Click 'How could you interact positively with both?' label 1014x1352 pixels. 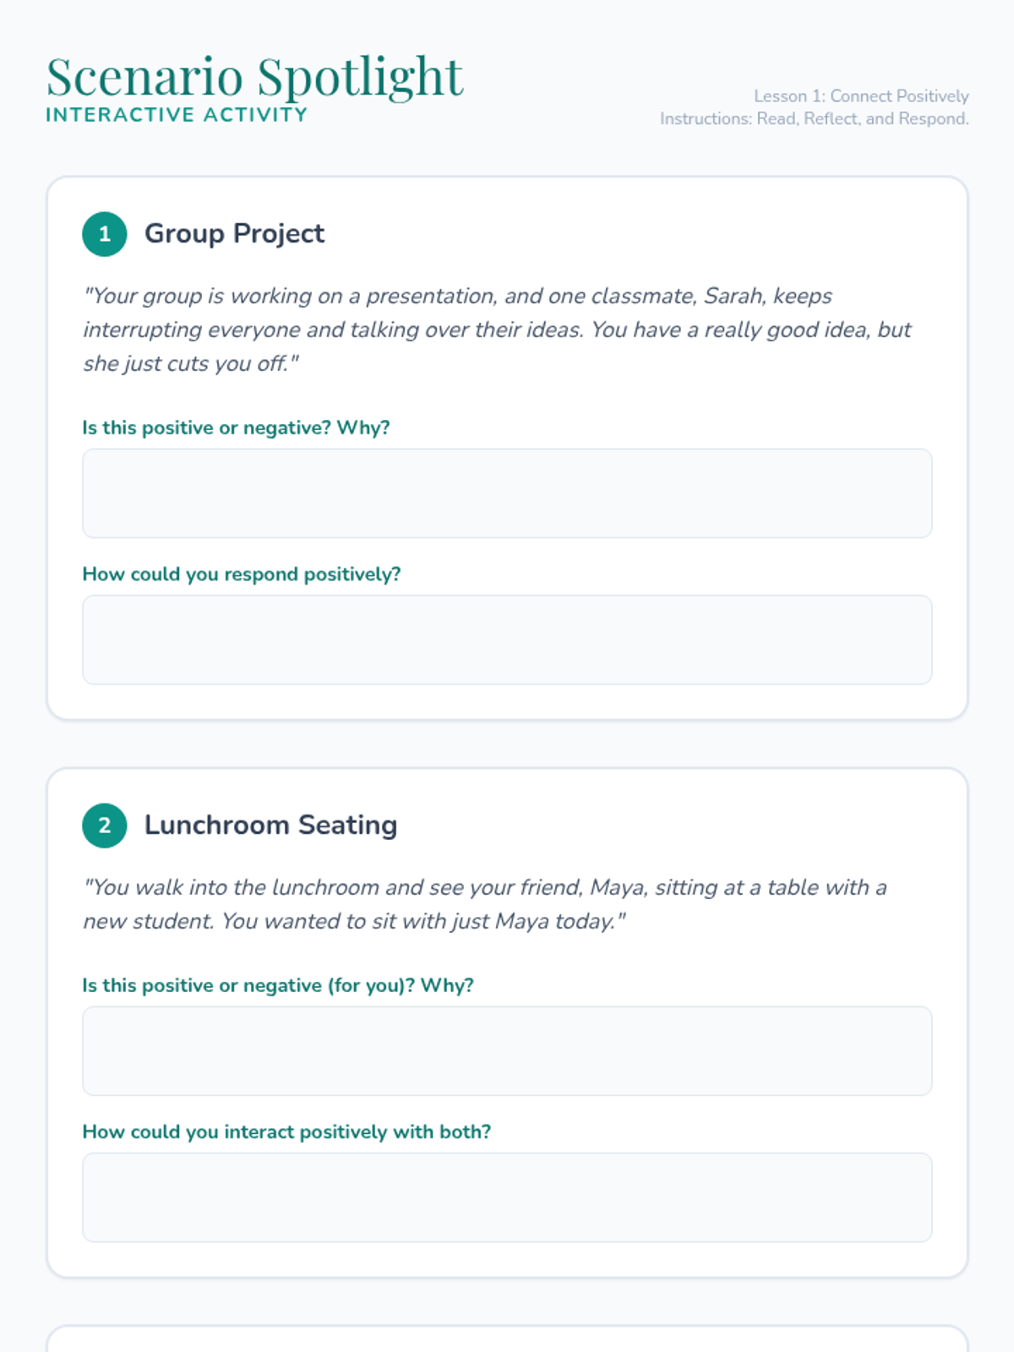coord(286,1132)
